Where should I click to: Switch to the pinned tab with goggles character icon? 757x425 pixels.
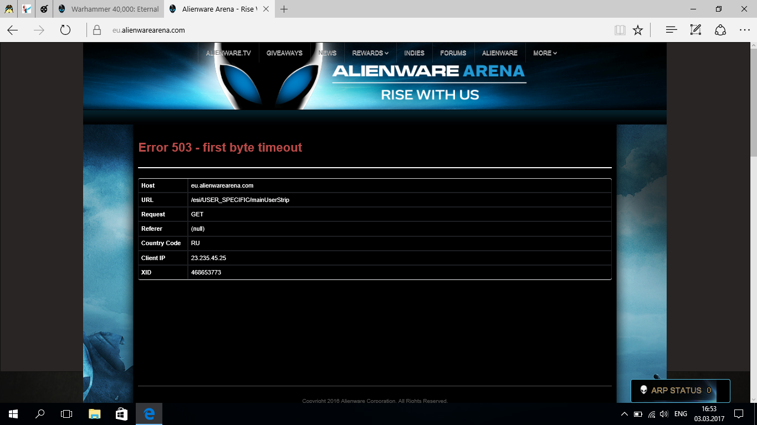(x=9, y=9)
